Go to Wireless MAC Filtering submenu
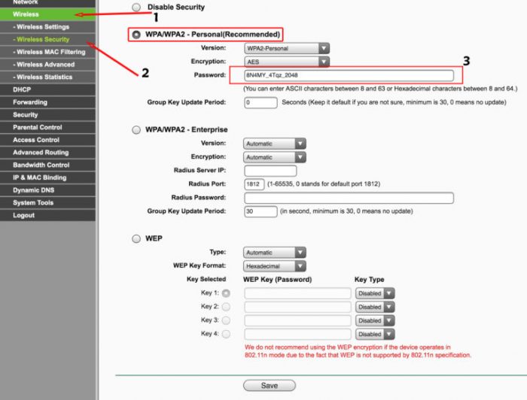This screenshot has height=400, width=527. (x=47, y=52)
